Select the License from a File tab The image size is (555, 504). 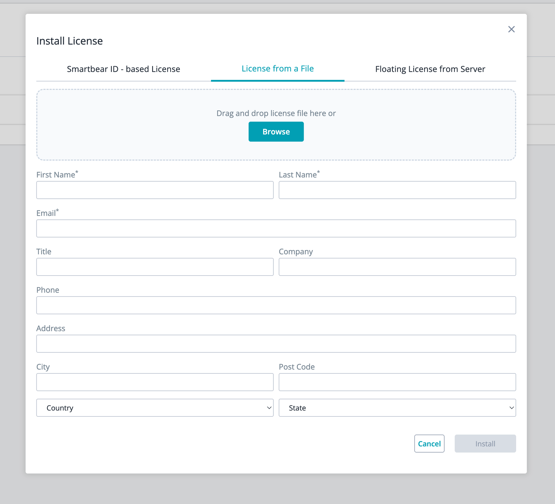[277, 69]
